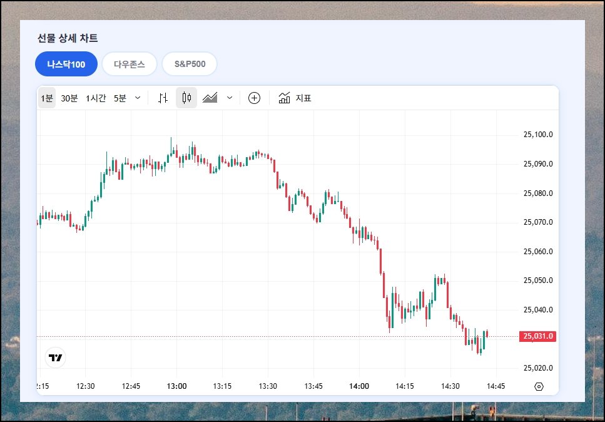This screenshot has height=422, width=605.
Task: Select the 1시간 interval
Action: pyautogui.click(x=96, y=98)
